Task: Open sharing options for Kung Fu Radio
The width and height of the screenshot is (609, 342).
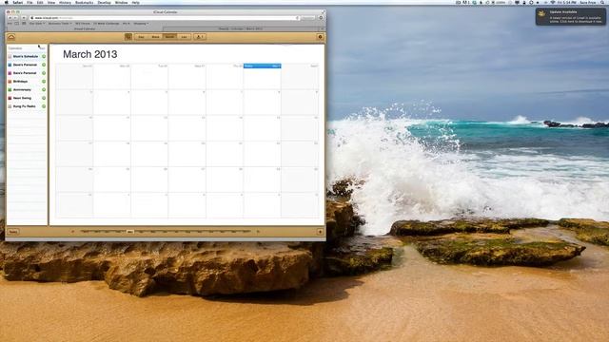Action: point(44,106)
